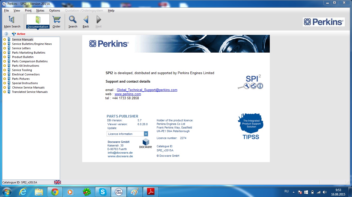Click the book icon beside Translated Service Manuals

point(9,92)
